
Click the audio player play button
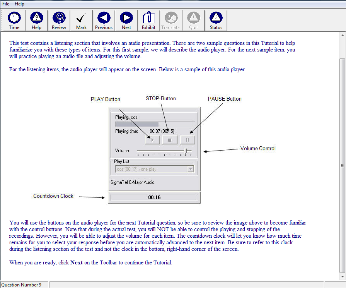pyautogui.click(x=152, y=140)
